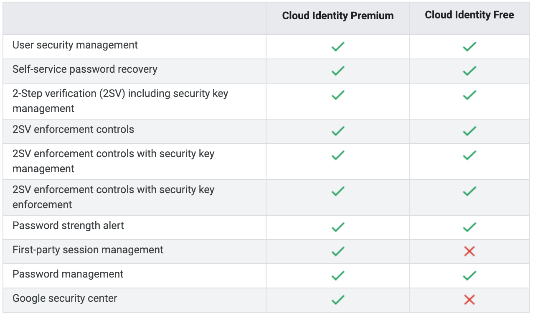Click the Premium checkmark for User security management
The width and height of the screenshot is (533, 316).
point(338,46)
